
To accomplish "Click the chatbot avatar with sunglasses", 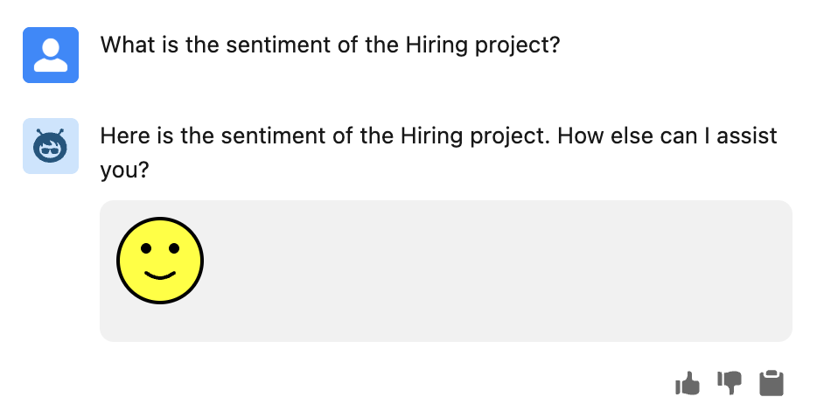I will tap(51, 146).
